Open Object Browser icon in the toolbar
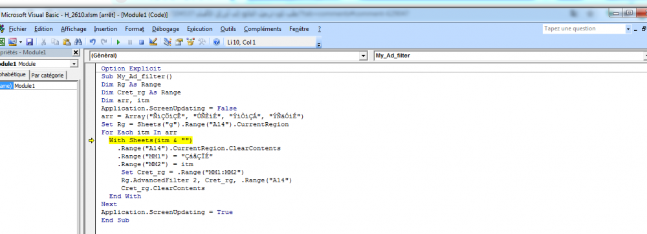The image size is (647, 234). tap(190, 42)
